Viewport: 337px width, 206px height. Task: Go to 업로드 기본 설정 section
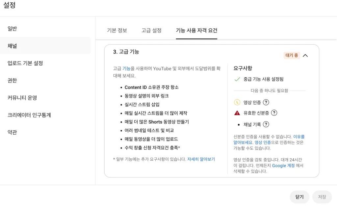coord(25,63)
